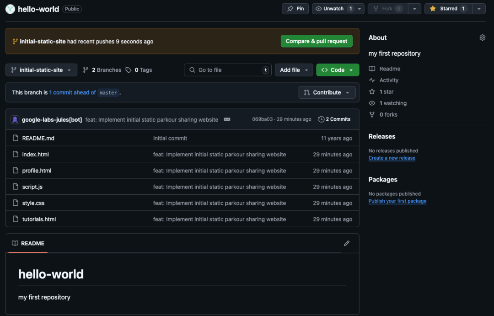Screen dimensions: 494x316
Task: Open the 0 Tags page
Action: (x=139, y=70)
